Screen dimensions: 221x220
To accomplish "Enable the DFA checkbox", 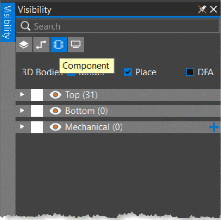I will click(x=190, y=72).
